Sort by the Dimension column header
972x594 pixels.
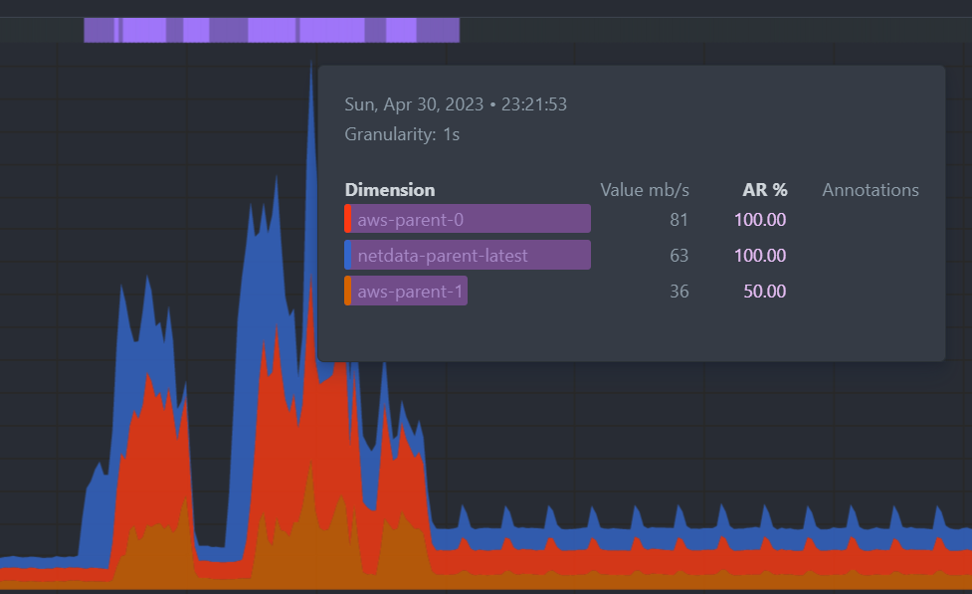pos(389,190)
